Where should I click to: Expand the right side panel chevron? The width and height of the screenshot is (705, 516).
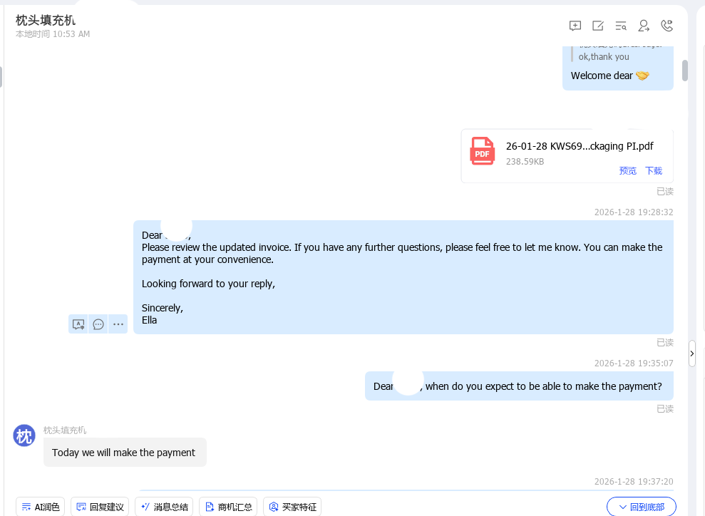tap(692, 354)
